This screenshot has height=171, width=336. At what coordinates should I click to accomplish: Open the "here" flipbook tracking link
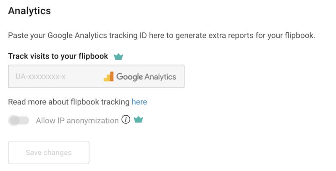pos(139,102)
